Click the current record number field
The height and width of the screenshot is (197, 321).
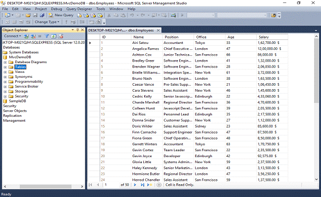pos(111,185)
